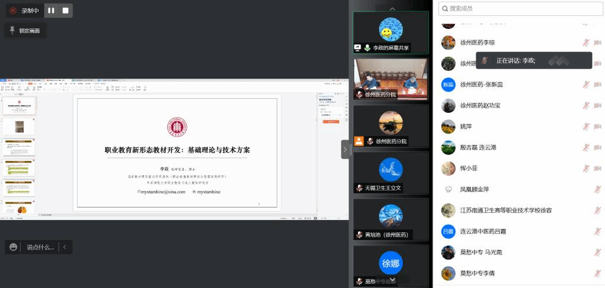The image size is (605, 288).
Task: Collapse the video strip with side arrow
Action: [x=345, y=149]
